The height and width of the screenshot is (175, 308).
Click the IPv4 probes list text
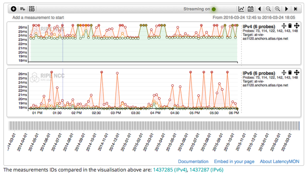click(270, 31)
